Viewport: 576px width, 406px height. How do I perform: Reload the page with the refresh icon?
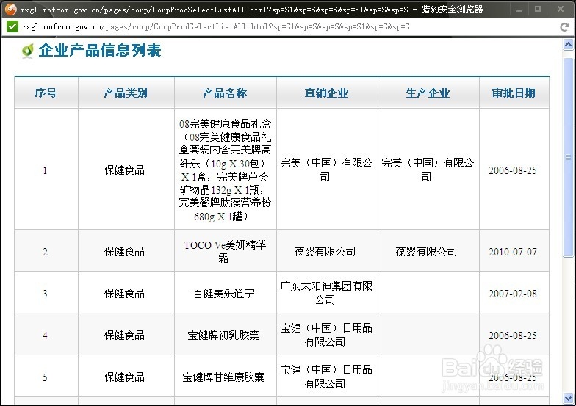[564, 26]
